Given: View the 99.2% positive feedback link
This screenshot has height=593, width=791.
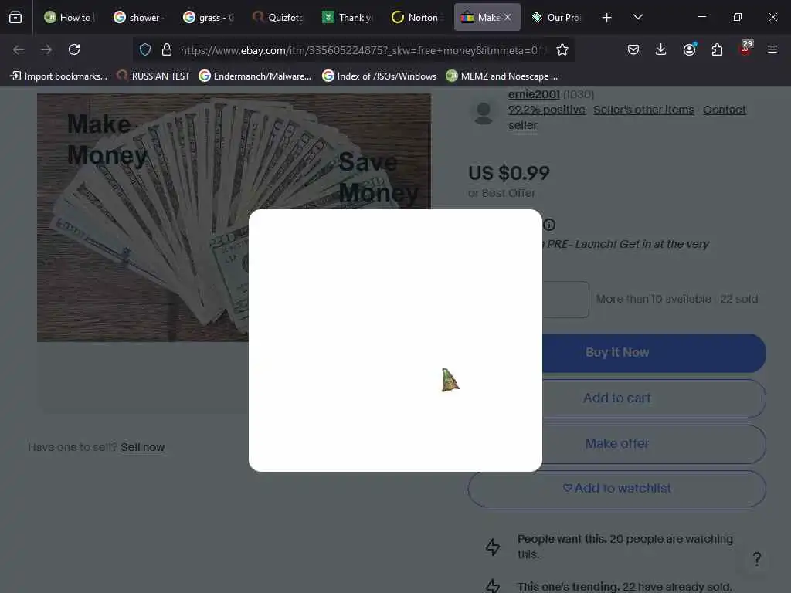Looking at the screenshot, I should [x=546, y=110].
